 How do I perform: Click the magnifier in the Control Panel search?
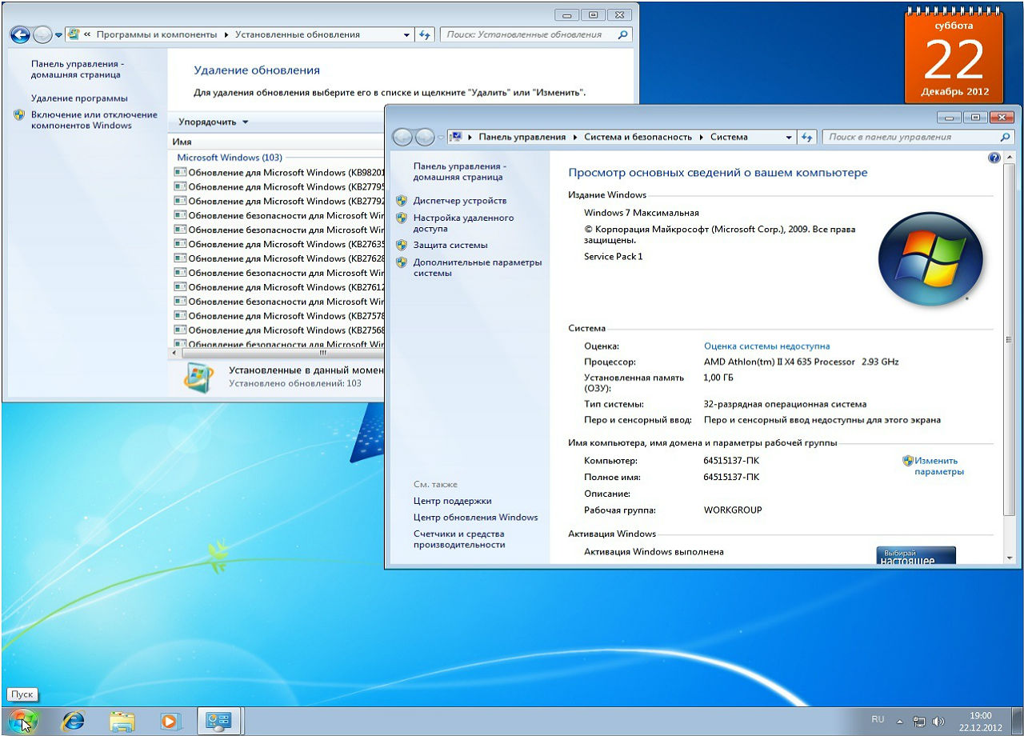1006,137
